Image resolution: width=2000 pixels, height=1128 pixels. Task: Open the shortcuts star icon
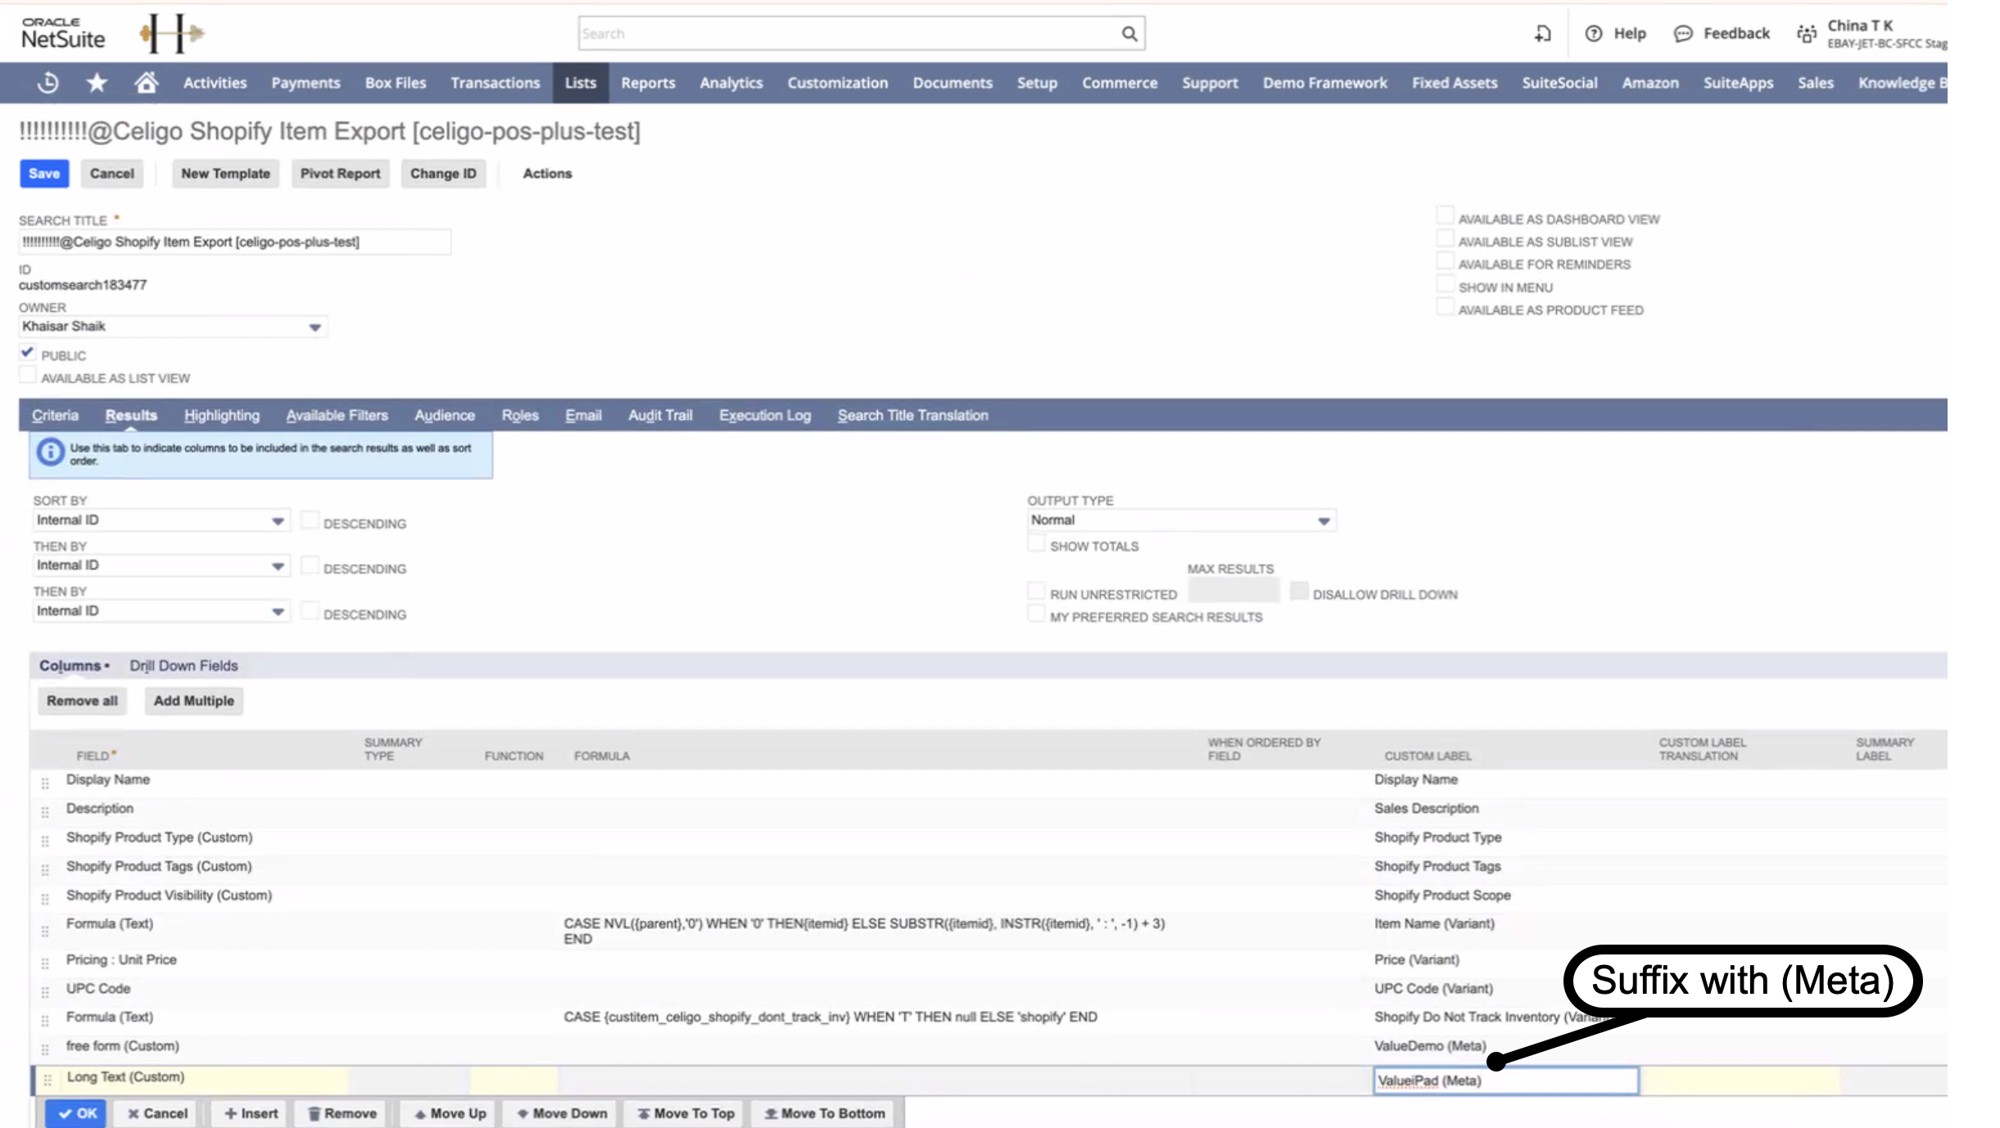click(97, 83)
